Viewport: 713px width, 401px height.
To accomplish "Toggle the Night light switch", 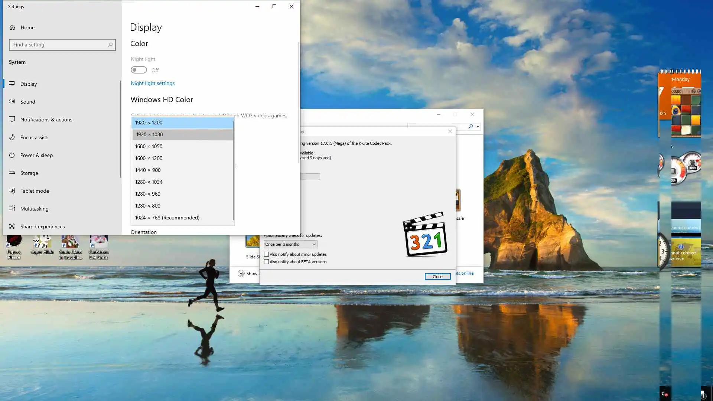I will point(139,70).
